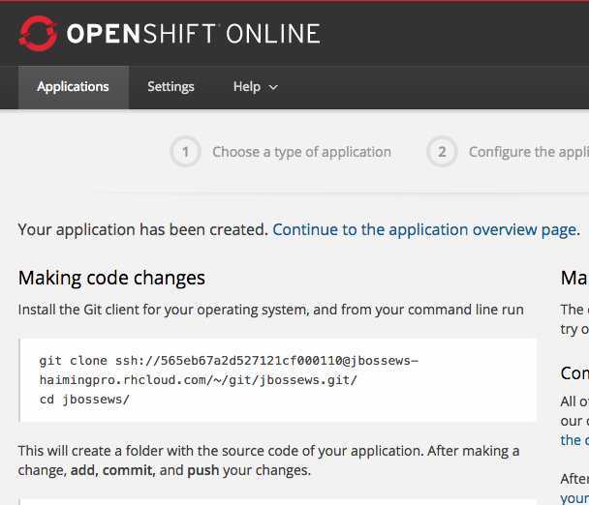The height and width of the screenshot is (505, 589).
Task: Click the bold word 'commit'
Action: pos(127,470)
